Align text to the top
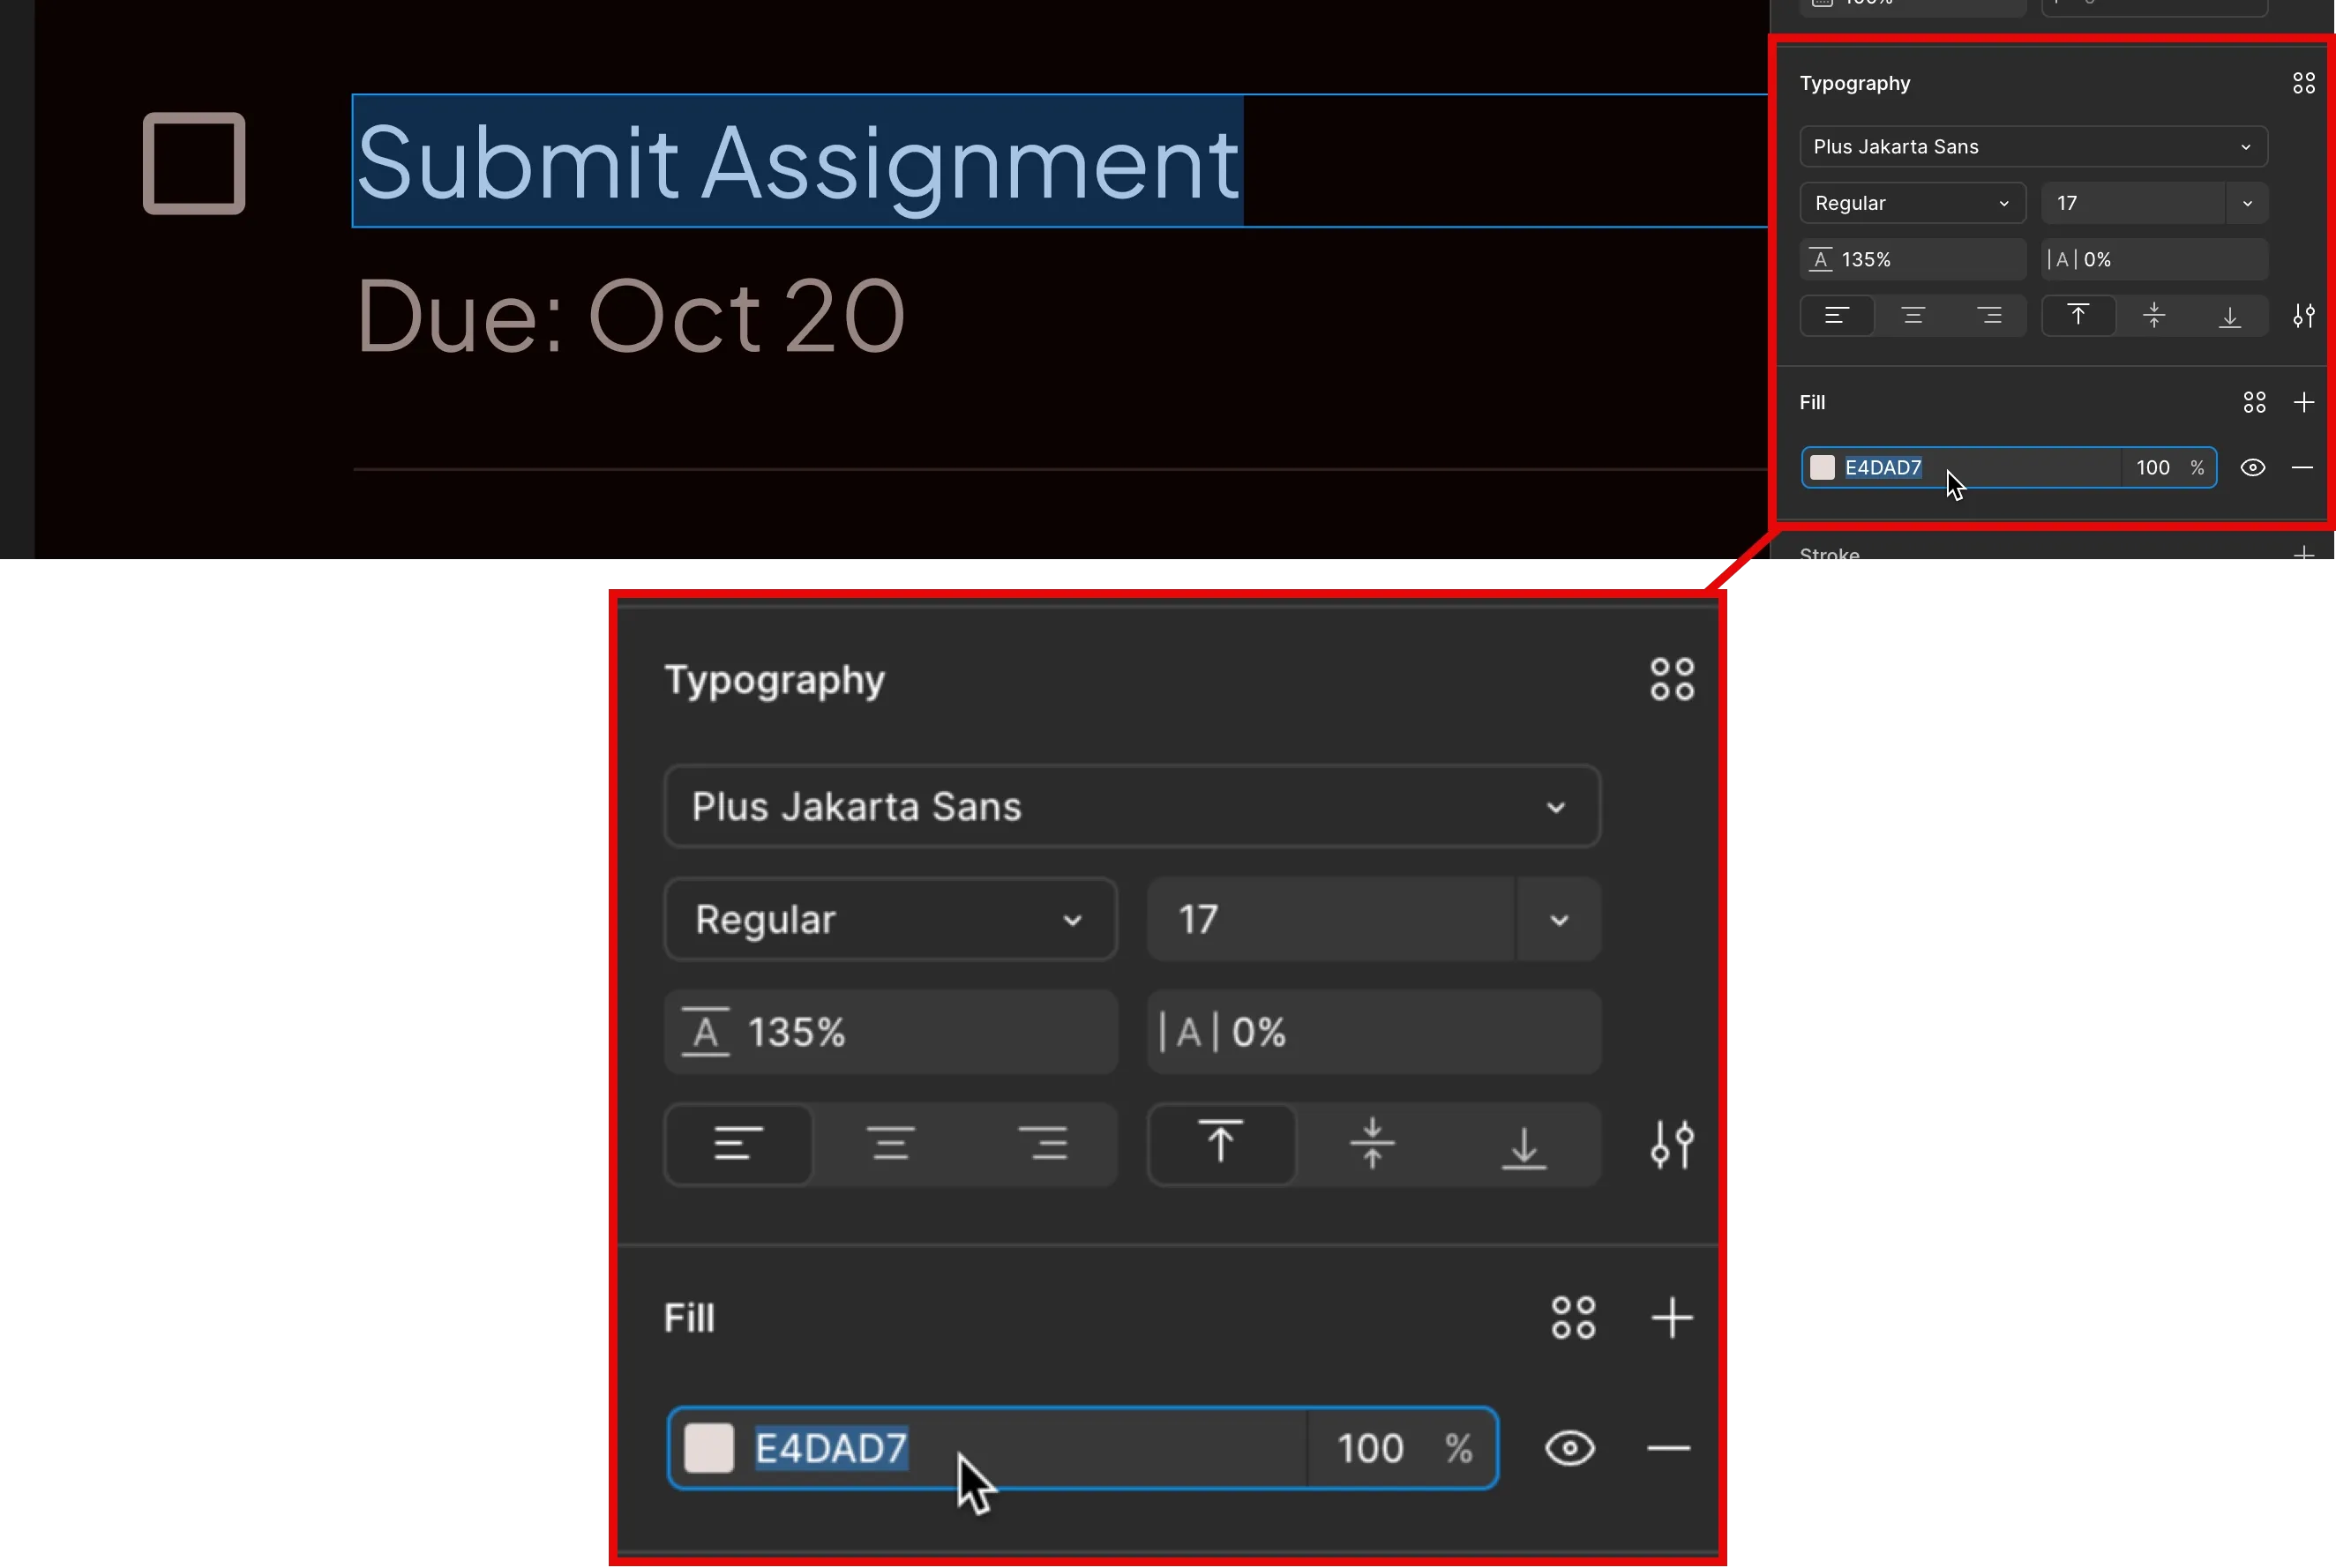The image size is (2336, 1568). coord(2080,316)
